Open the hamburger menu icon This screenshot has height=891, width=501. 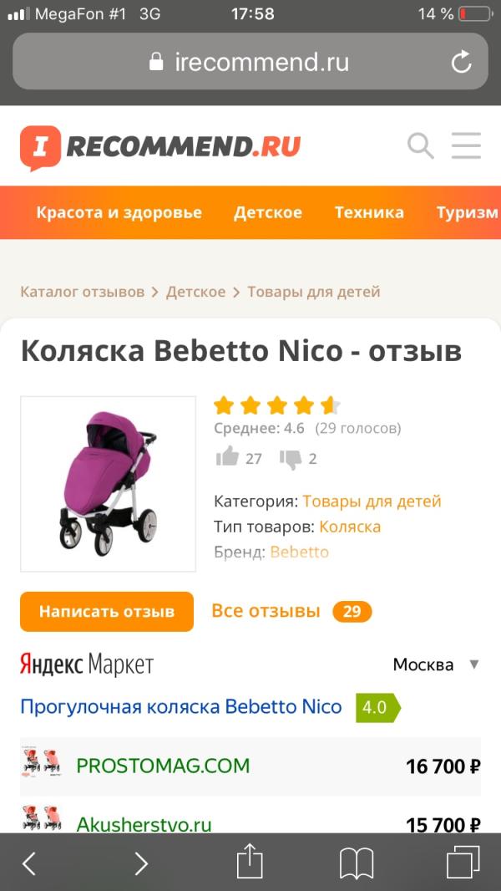(467, 146)
